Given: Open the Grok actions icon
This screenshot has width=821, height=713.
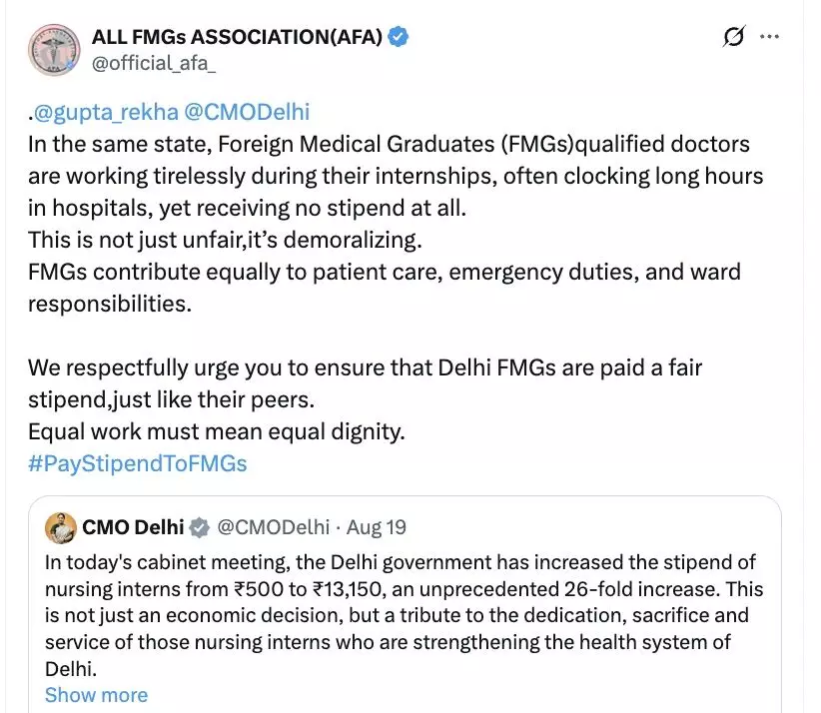Looking at the screenshot, I should 734,37.
